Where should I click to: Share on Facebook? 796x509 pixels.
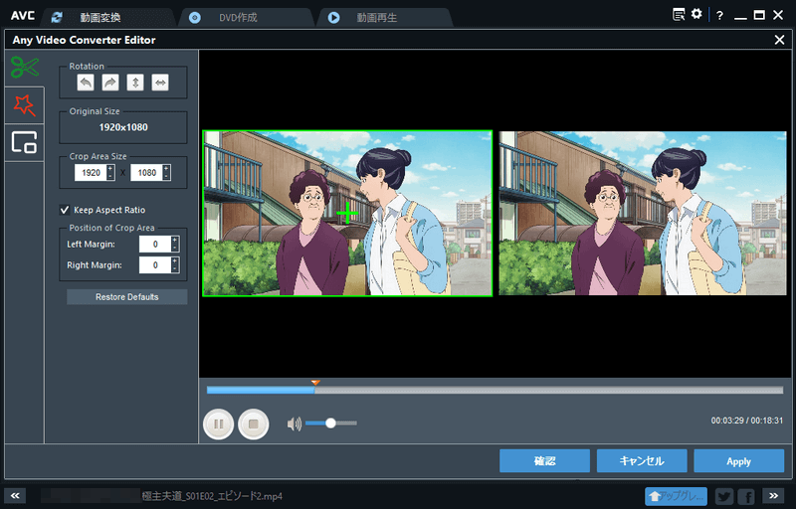[x=746, y=496]
